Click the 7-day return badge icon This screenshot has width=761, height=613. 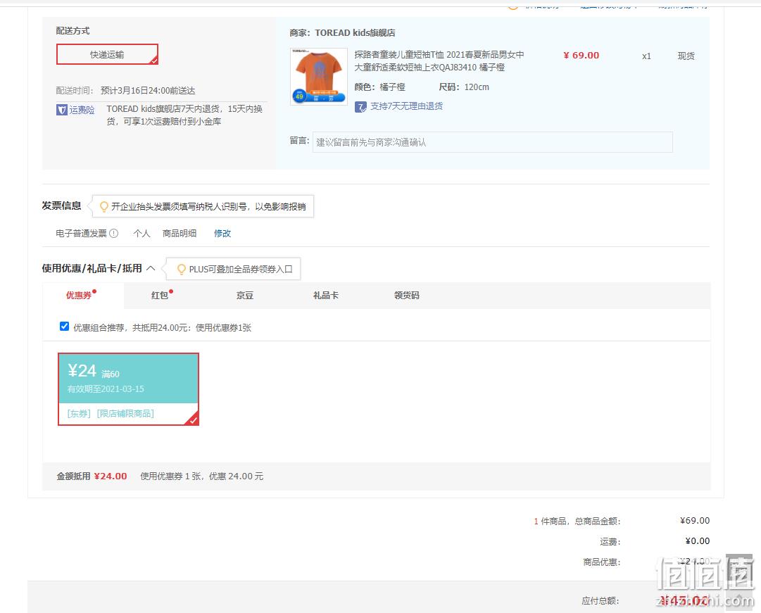[x=360, y=107]
